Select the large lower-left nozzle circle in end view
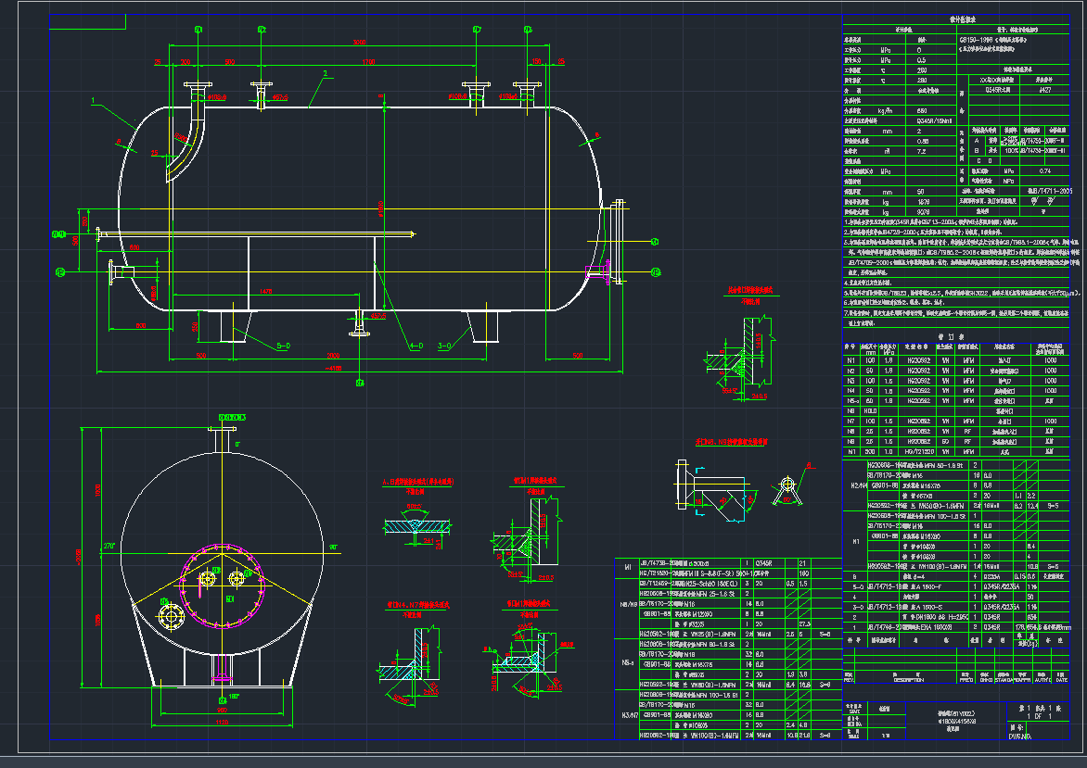1087x768 pixels. click(x=170, y=614)
